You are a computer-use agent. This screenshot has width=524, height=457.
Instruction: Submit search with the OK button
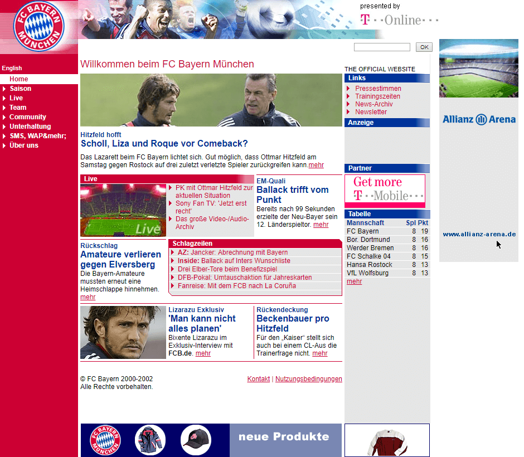point(424,47)
